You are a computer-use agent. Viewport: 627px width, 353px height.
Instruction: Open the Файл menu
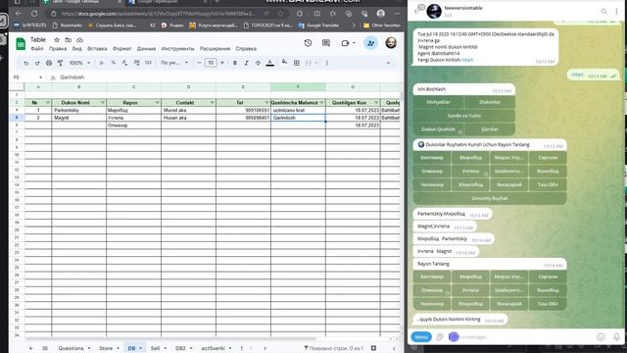point(37,49)
